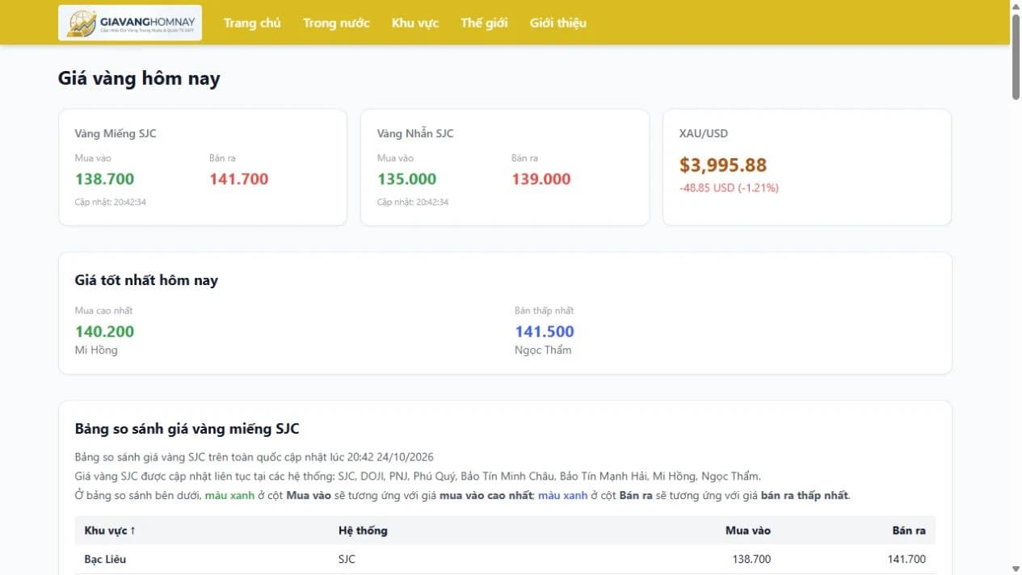Open the Thế giới menu item
Screen dimensions: 1022x575
point(484,23)
